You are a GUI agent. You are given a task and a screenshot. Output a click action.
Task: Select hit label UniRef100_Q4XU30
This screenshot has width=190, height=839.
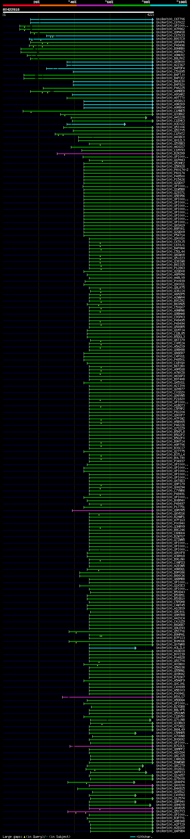(x=170, y=785)
